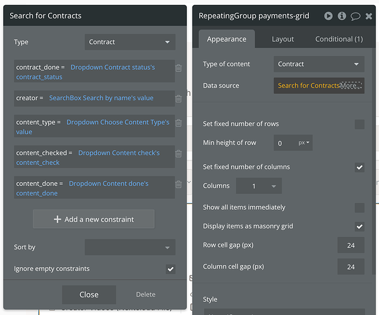Close the RepeatingGroup payments-grid panel
The image size is (379, 315).
369,16
